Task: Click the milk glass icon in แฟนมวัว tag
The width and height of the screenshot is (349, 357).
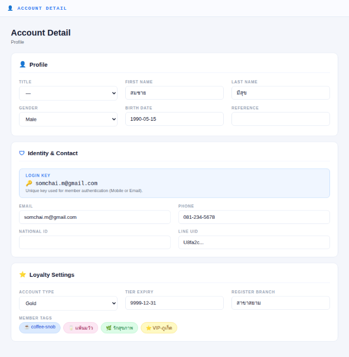Action: click(71, 328)
